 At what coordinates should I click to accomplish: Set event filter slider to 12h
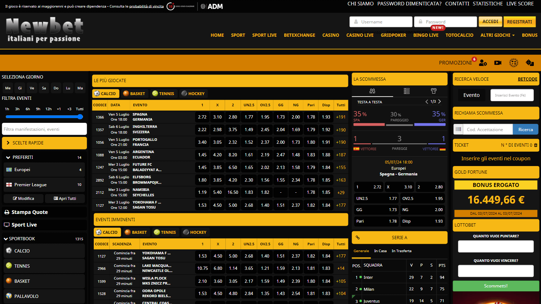tap(48, 109)
